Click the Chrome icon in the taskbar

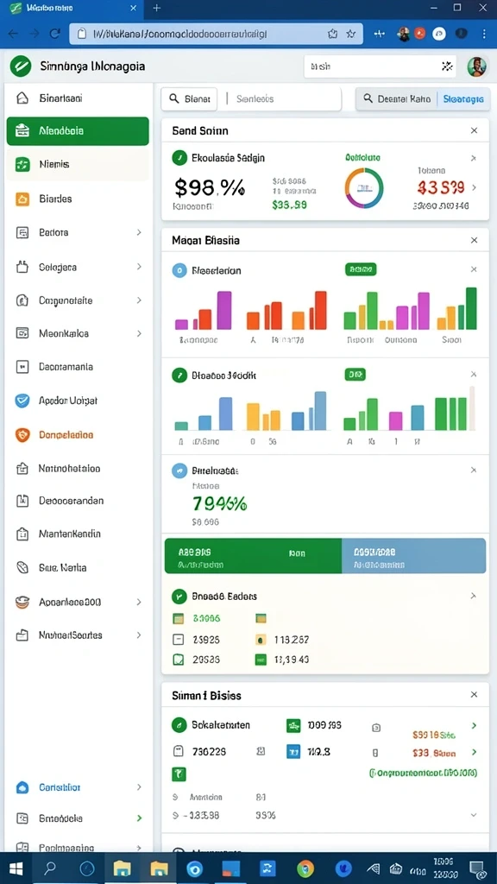click(x=305, y=868)
